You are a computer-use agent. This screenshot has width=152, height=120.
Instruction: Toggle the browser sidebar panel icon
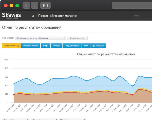(46, 5)
